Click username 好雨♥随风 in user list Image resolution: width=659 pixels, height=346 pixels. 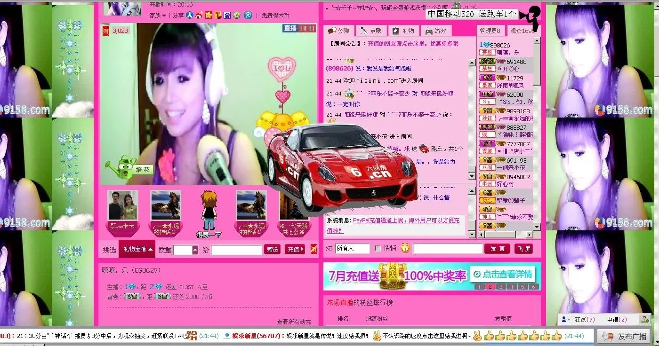(510, 86)
